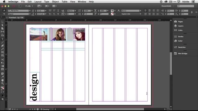The height and width of the screenshot is (111, 198).
Task: Open the Mini Bridge panel
Action: tap(183, 53)
